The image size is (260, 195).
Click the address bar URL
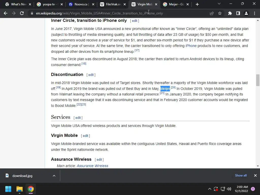pos(99,13)
